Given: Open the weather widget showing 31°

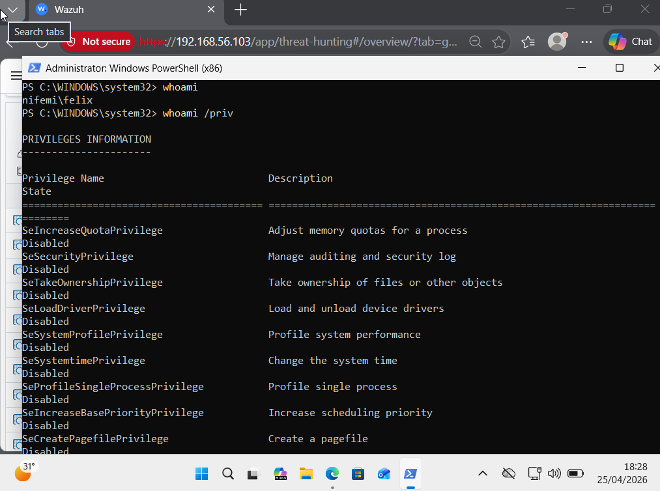Looking at the screenshot, I should pyautogui.click(x=25, y=472).
